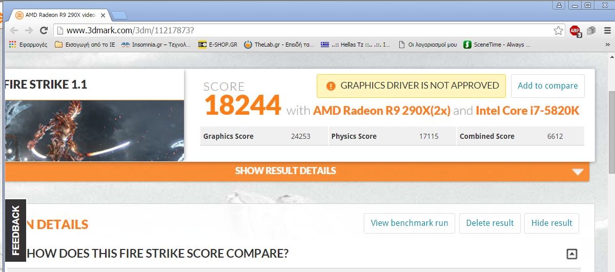Click the Combined Score value 6612
This screenshot has height=272, width=615.
coord(555,136)
